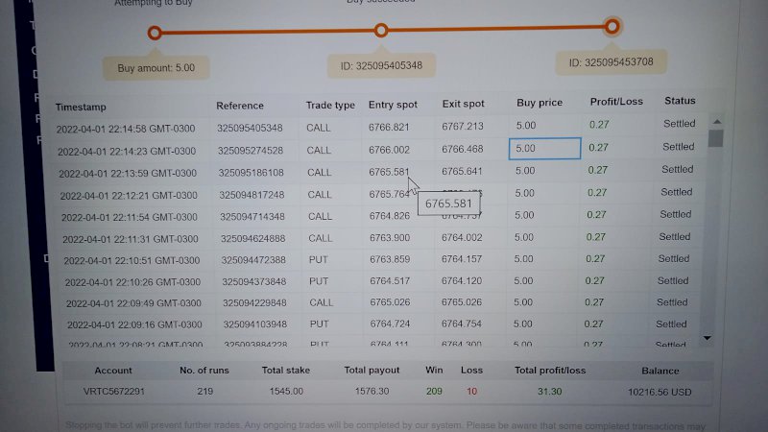Click the Timestamp column header
The height and width of the screenshot is (432, 768).
(x=81, y=107)
